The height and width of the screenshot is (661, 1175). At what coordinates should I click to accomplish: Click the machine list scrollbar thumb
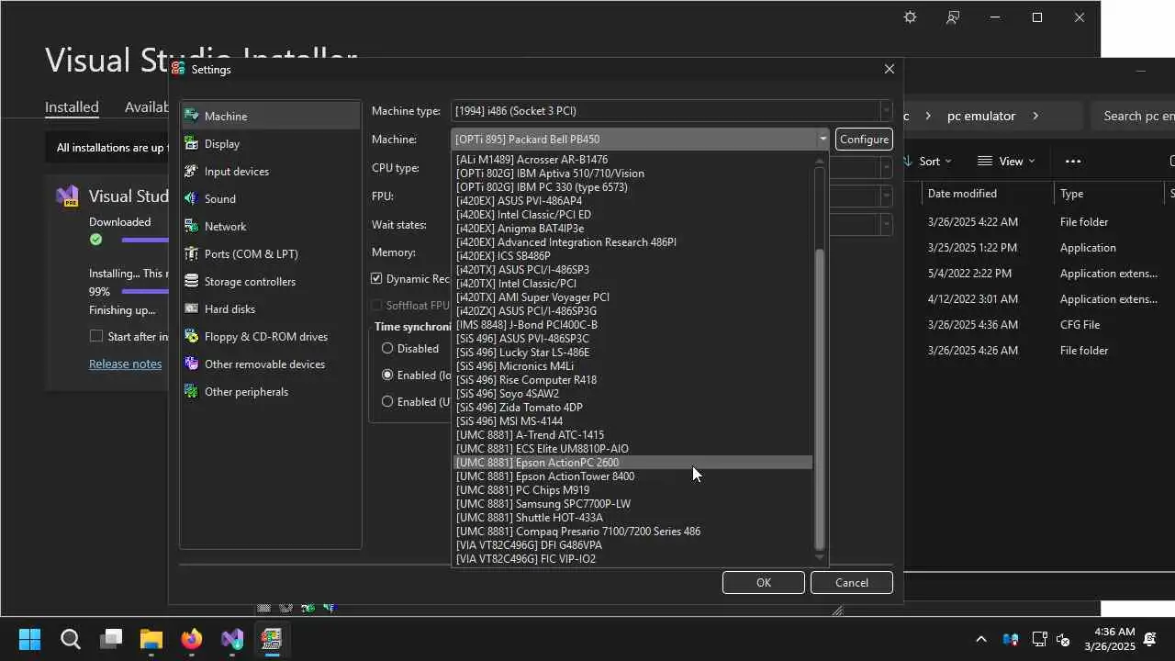click(821, 398)
